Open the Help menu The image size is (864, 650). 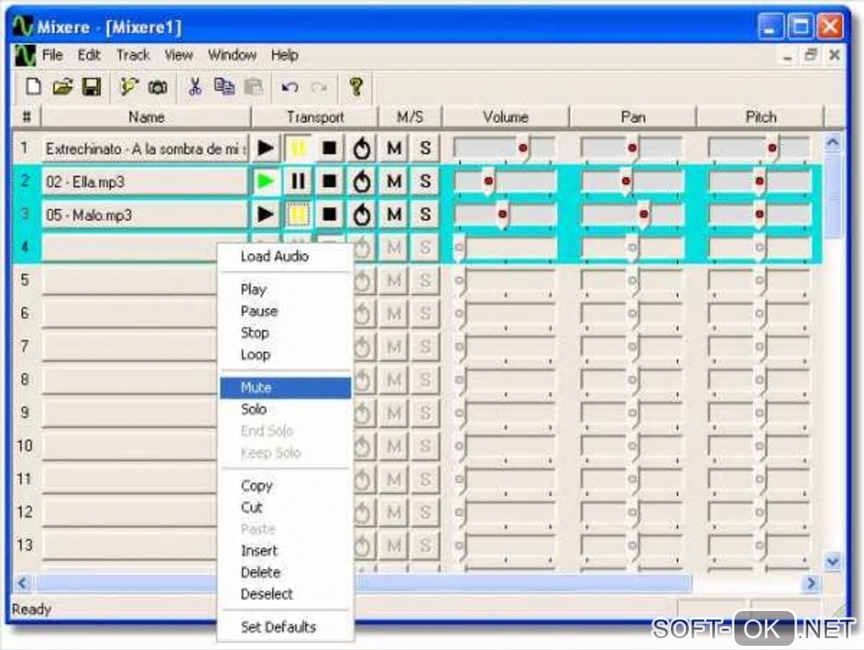pyautogui.click(x=285, y=55)
